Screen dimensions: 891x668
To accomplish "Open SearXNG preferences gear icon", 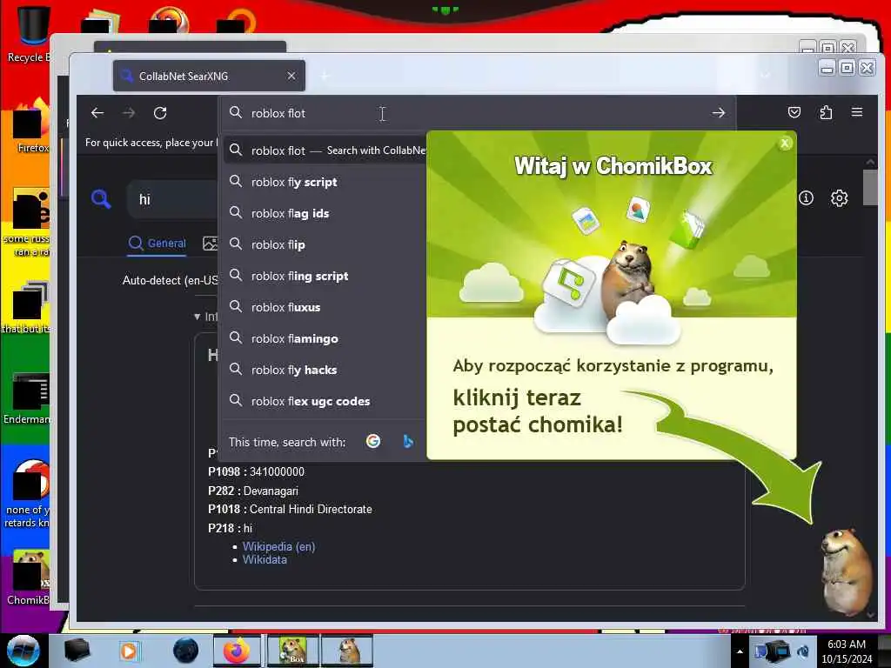I will [840, 198].
